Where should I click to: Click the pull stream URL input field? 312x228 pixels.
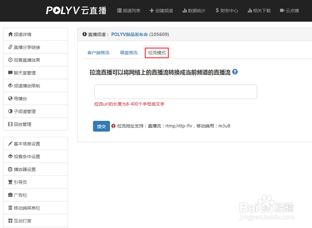pyautogui.click(x=176, y=92)
